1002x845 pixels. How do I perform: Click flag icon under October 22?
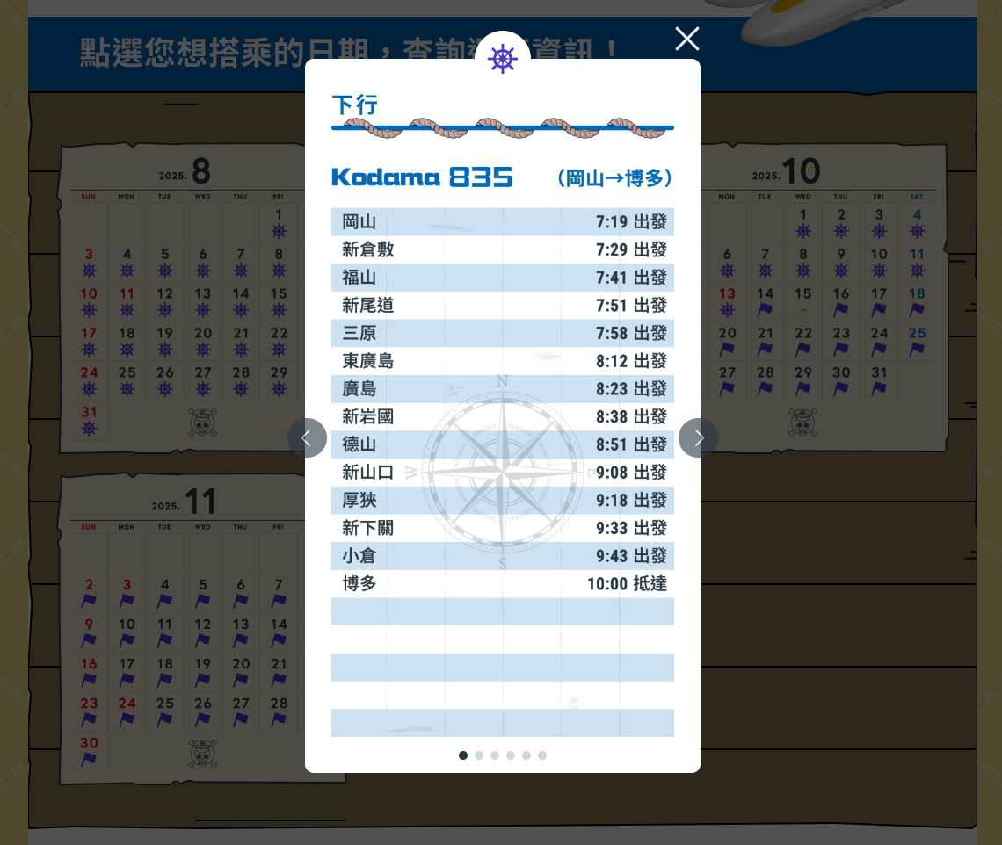(803, 350)
